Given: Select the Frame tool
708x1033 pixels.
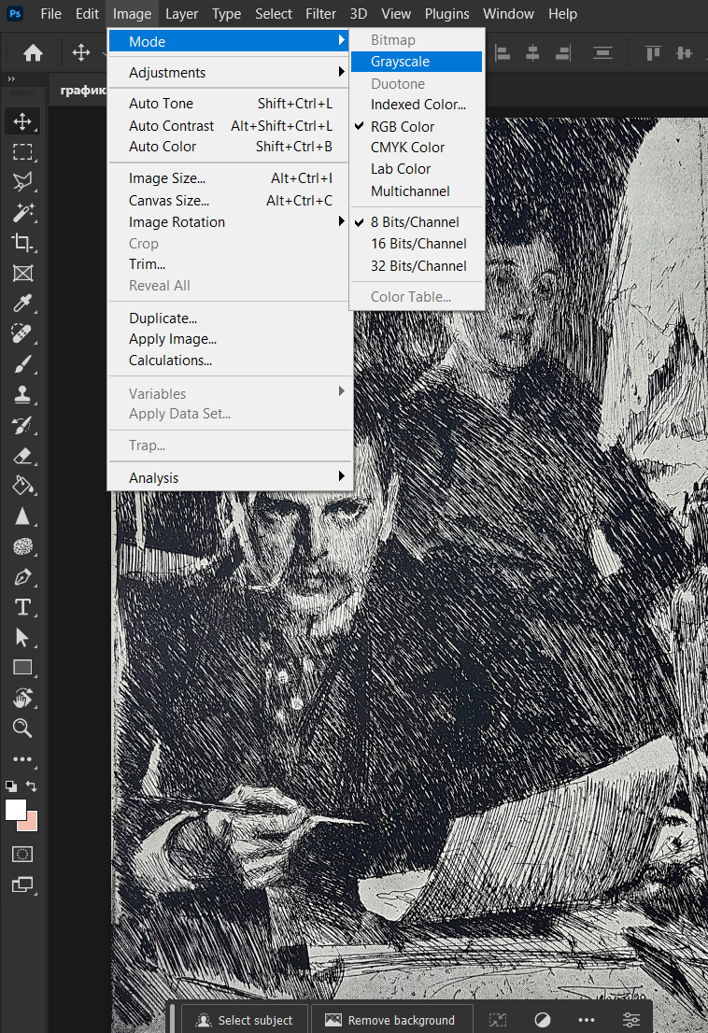Looking at the screenshot, I should [22, 273].
